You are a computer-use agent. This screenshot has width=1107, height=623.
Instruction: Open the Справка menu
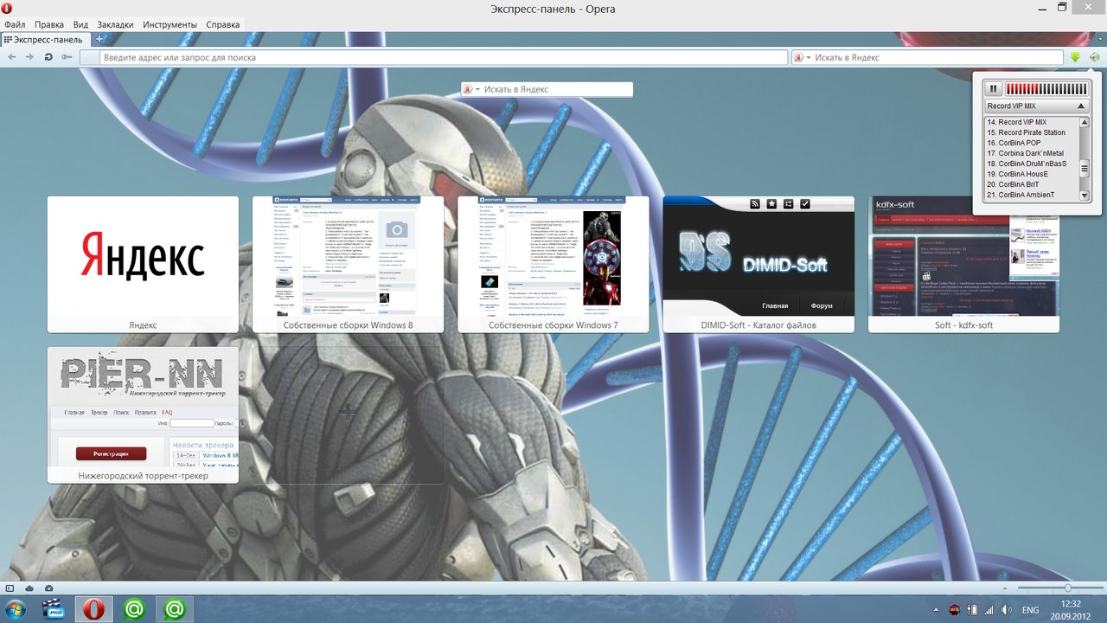point(223,25)
